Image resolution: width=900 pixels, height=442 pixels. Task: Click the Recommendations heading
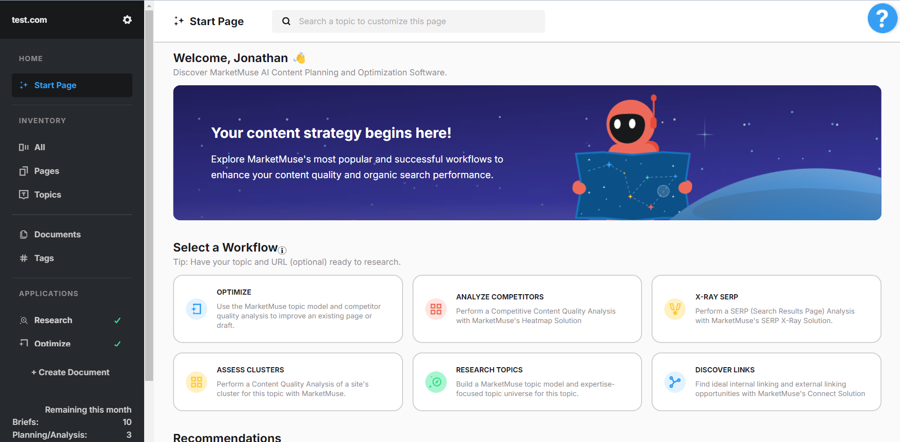pyautogui.click(x=227, y=437)
